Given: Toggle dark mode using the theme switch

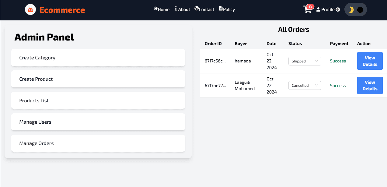Looking at the screenshot, I should (x=355, y=9).
